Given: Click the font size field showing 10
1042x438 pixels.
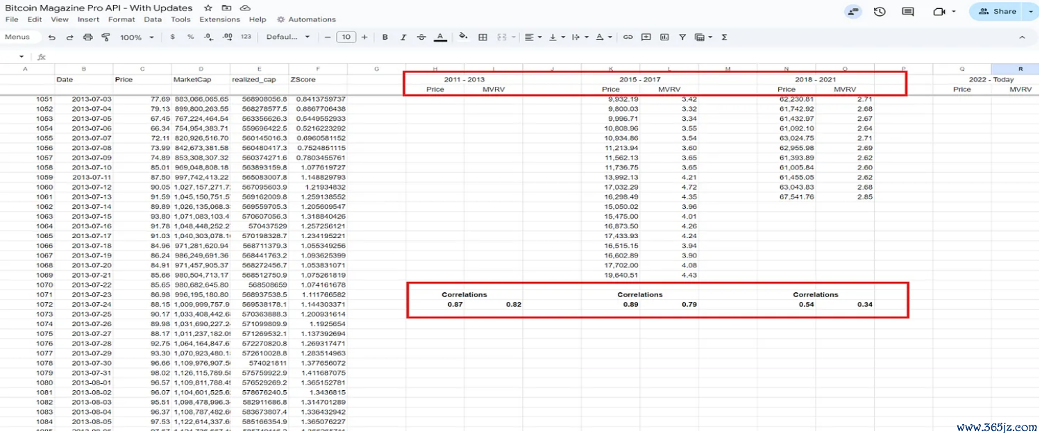Looking at the screenshot, I should click(x=346, y=37).
